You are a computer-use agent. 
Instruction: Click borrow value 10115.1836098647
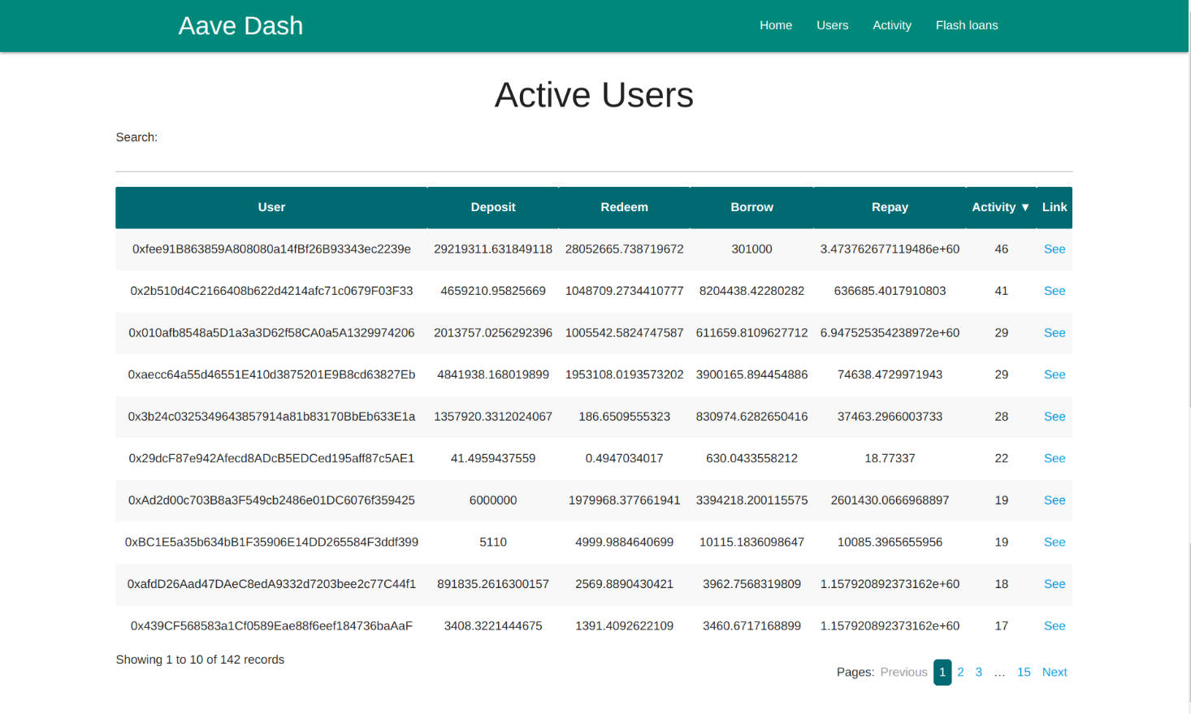751,542
